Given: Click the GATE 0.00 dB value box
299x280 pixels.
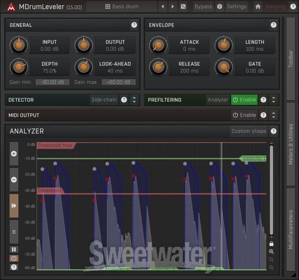Looking at the screenshot, I should click(255, 67).
